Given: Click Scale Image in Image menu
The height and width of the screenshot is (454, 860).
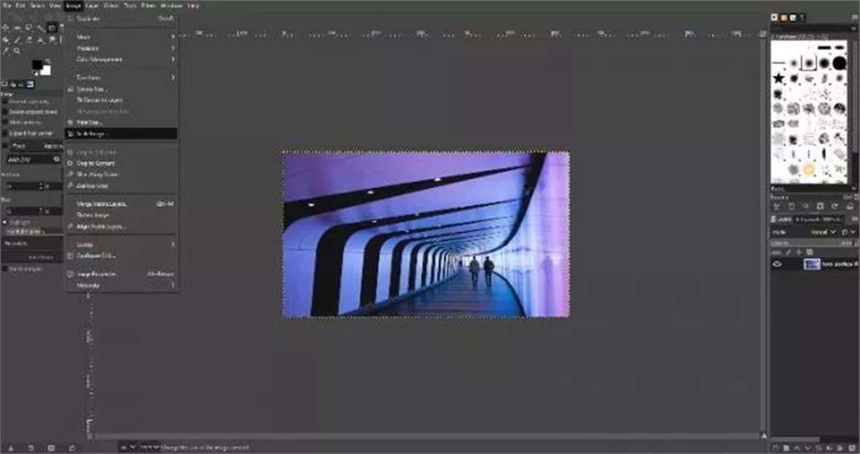Looking at the screenshot, I should (121, 134).
